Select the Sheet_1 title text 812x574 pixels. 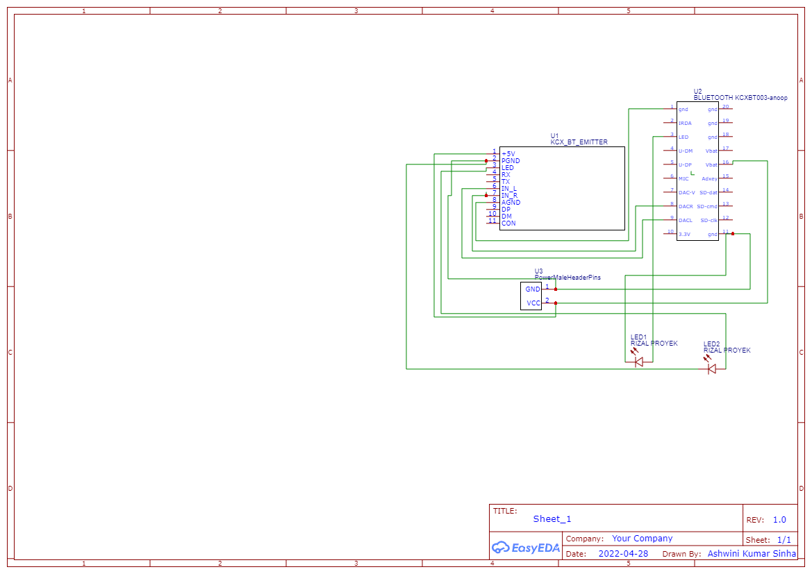point(552,519)
